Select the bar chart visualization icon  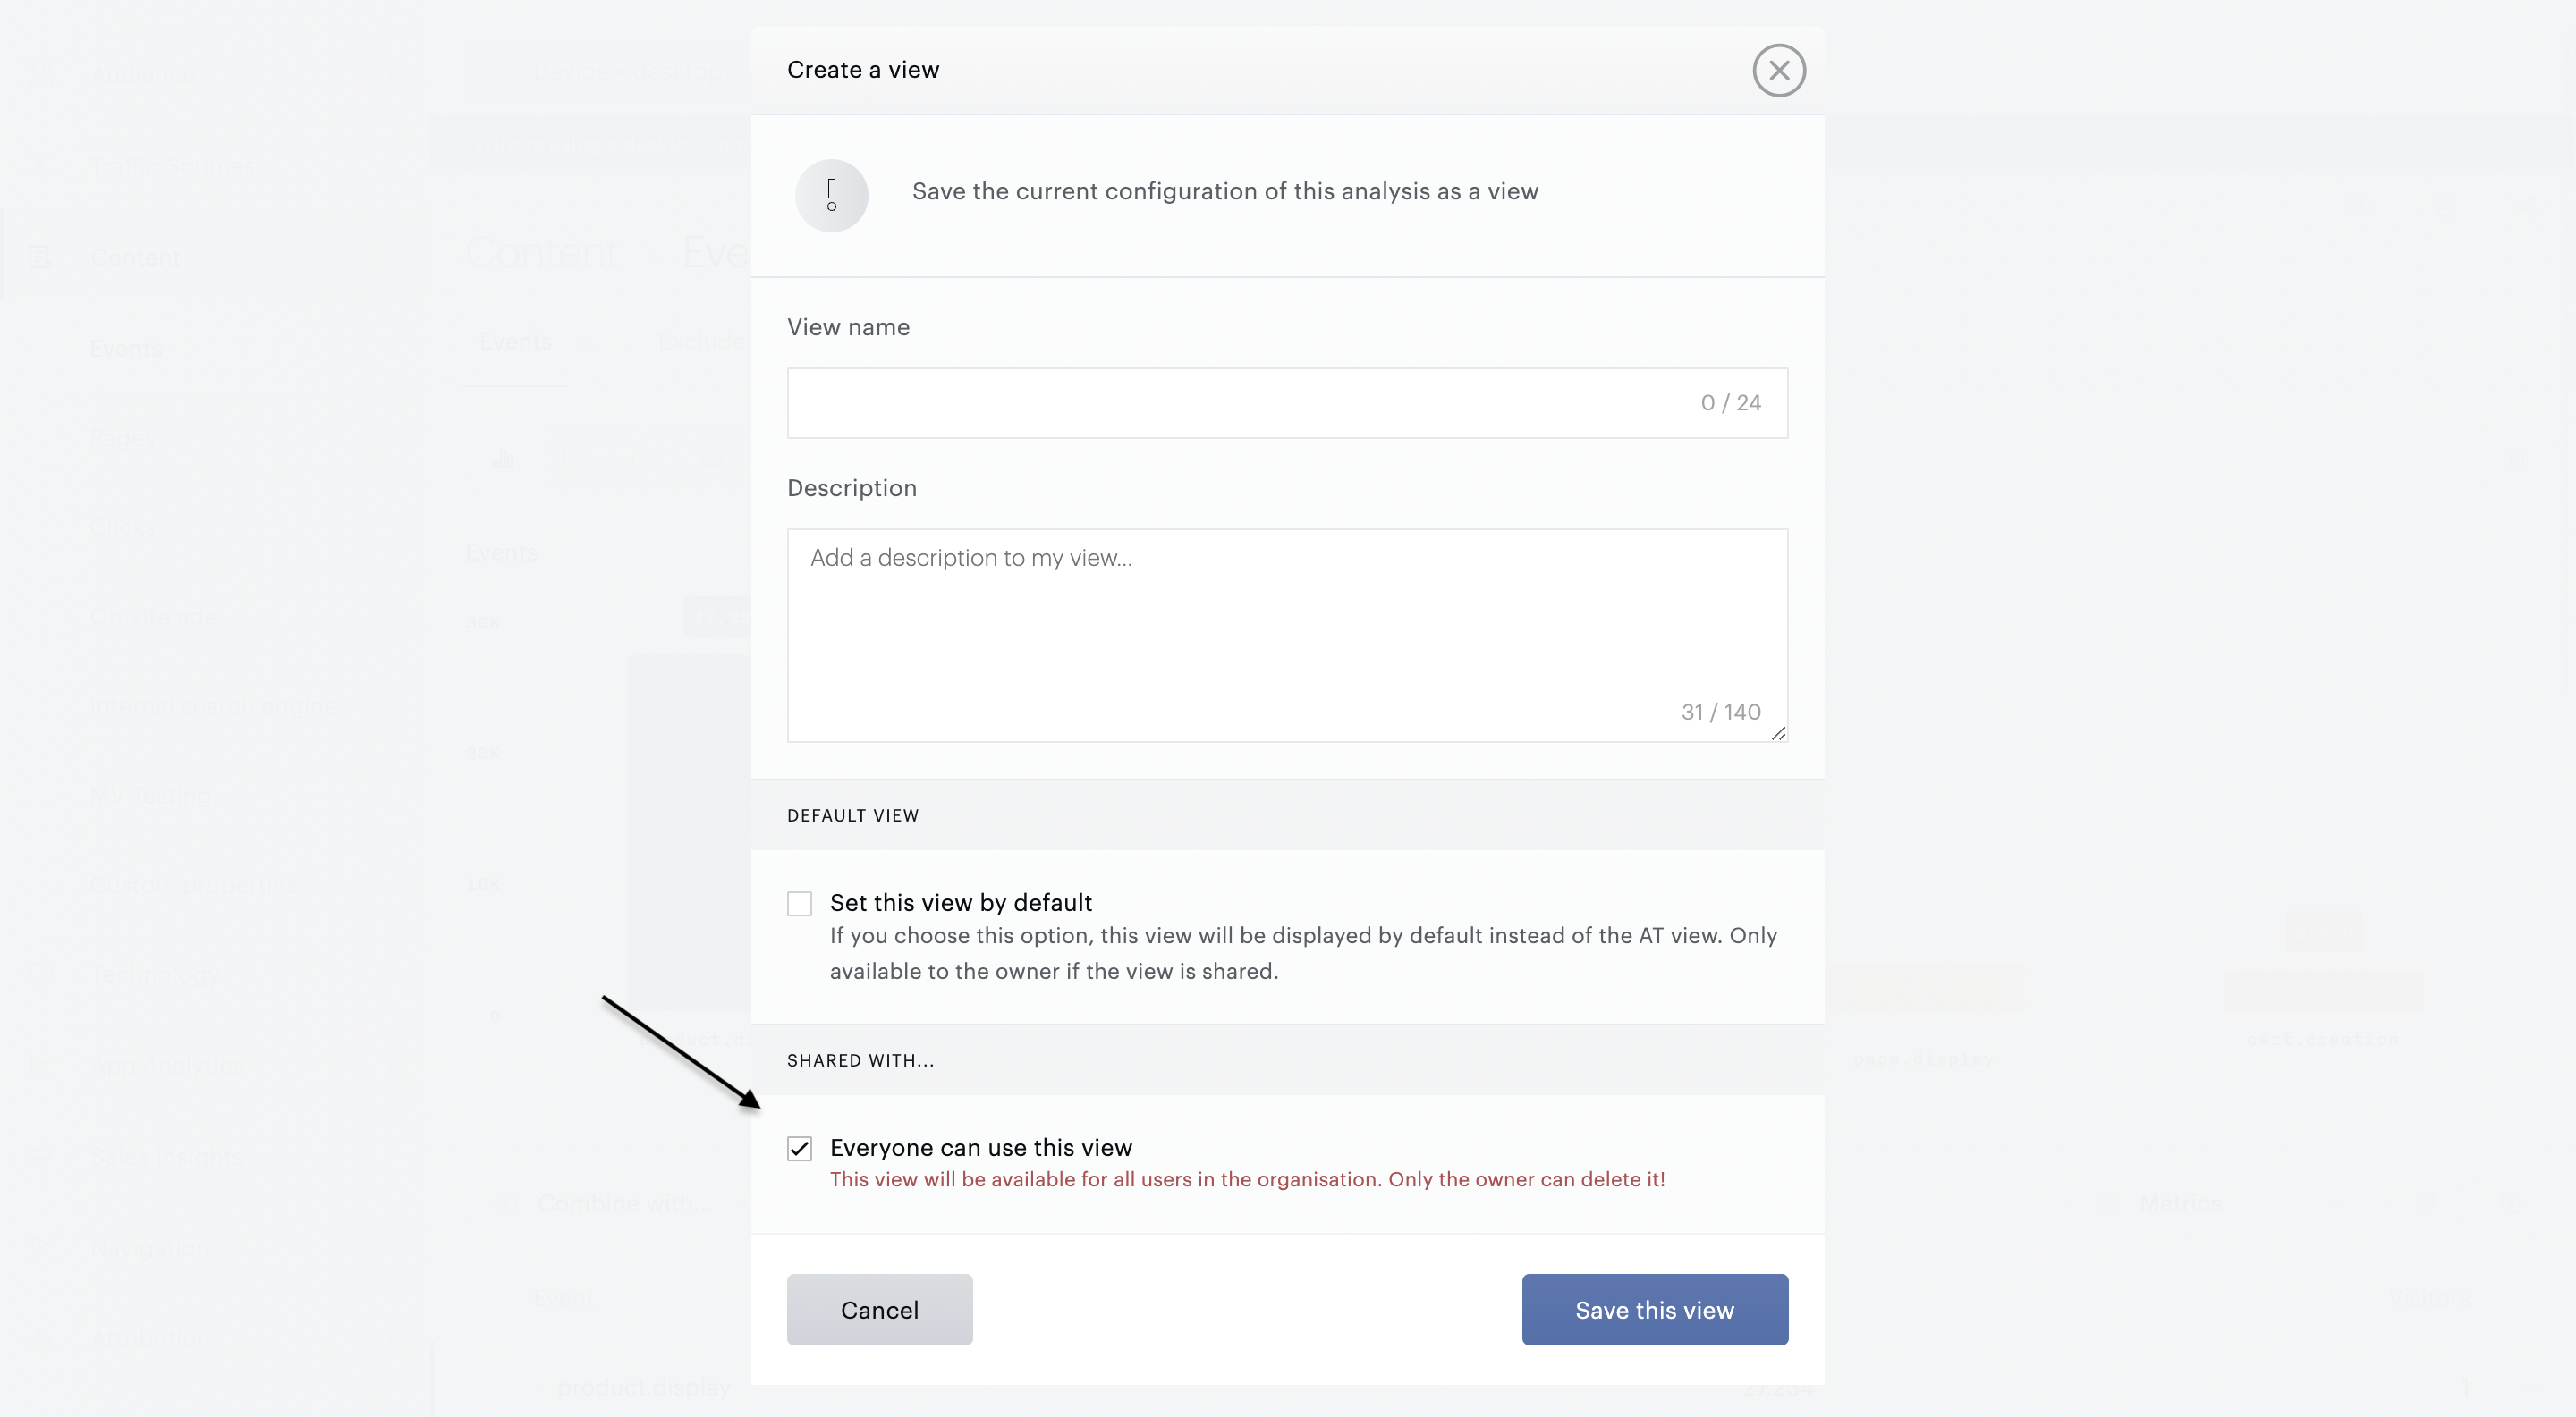pos(503,460)
